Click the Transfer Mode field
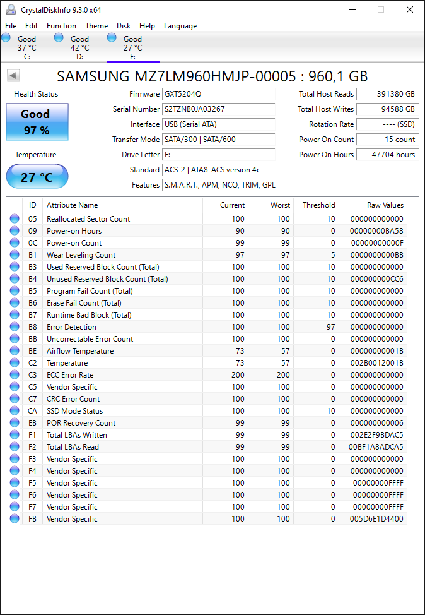425x615 pixels. 219,140
